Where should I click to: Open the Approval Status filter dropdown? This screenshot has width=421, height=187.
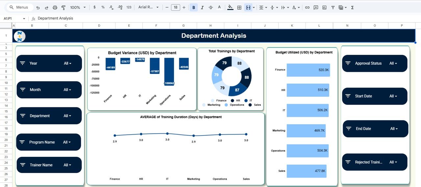[393, 63]
